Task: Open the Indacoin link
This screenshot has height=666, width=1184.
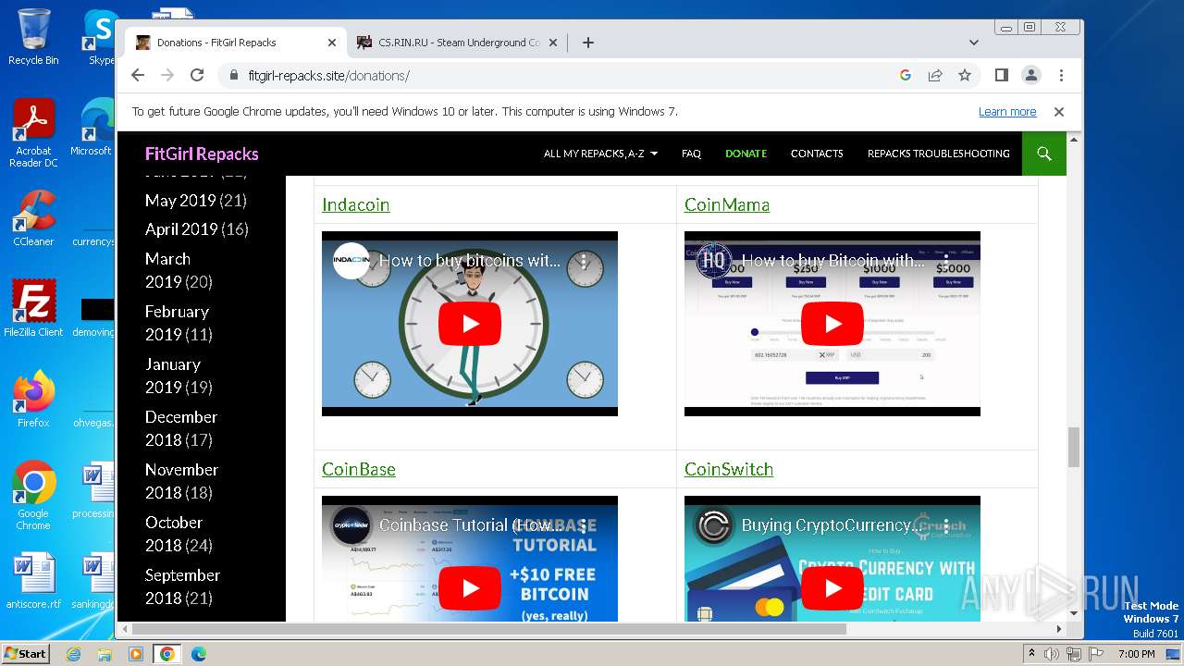Action: point(355,204)
